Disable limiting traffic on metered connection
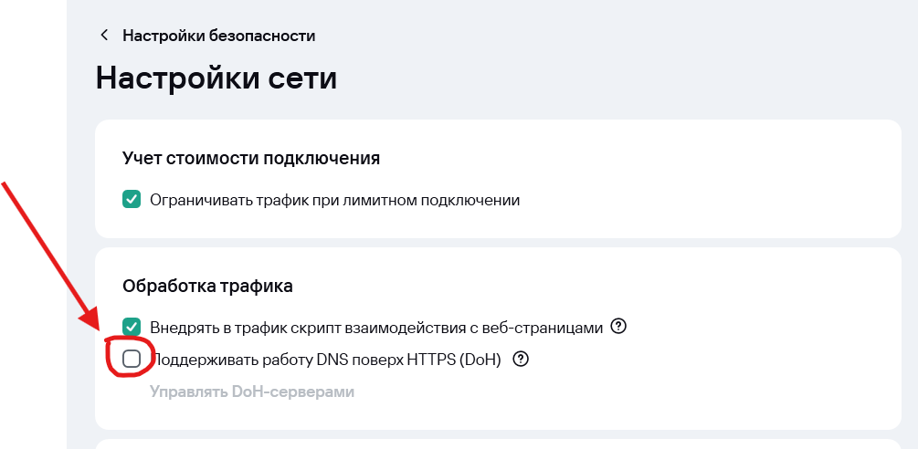This screenshot has width=918, height=449. 132,200
